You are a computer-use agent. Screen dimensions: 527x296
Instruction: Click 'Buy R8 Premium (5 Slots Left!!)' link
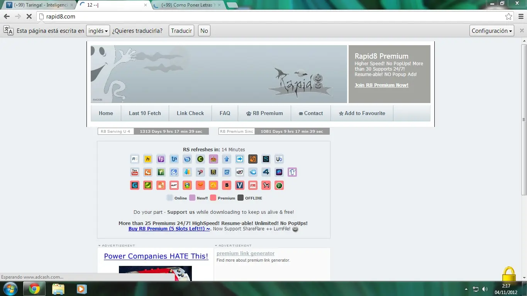[169, 229]
